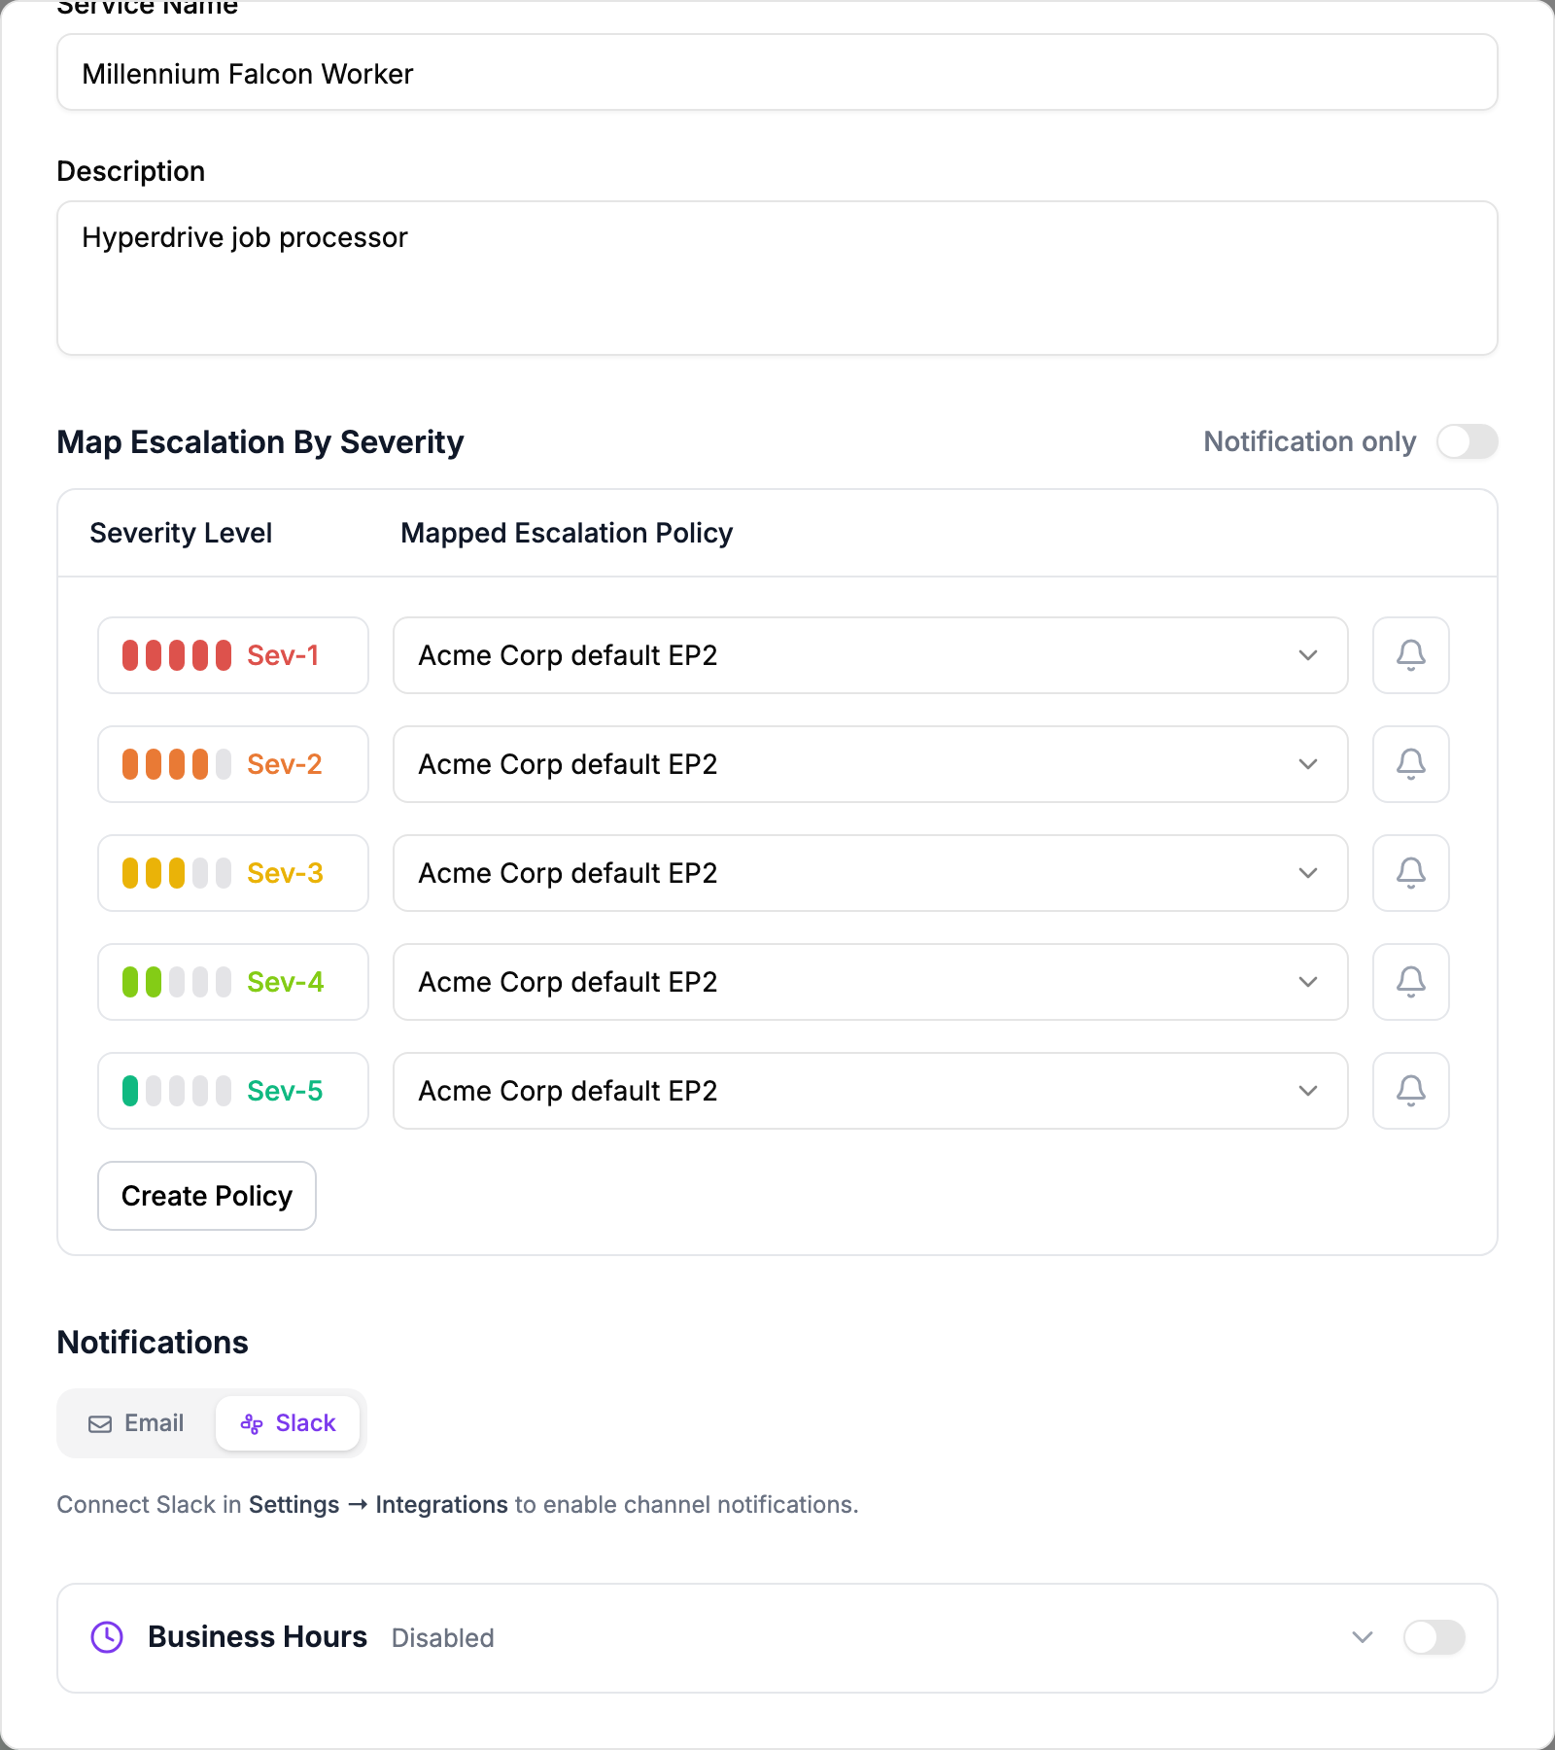The width and height of the screenshot is (1555, 1750).
Task: Click the Service Name input field
Action: click(x=777, y=73)
